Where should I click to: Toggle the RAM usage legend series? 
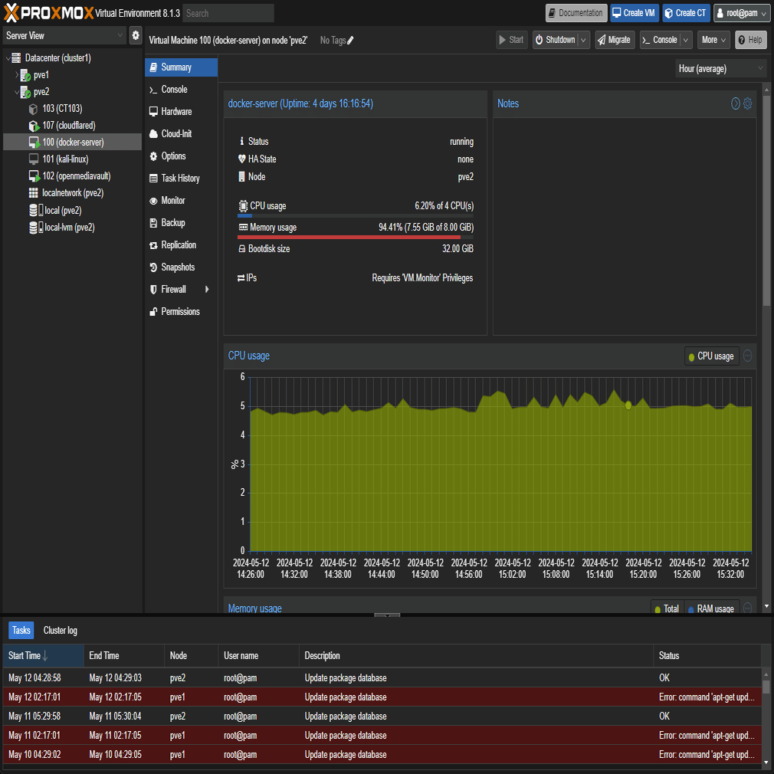coord(711,608)
